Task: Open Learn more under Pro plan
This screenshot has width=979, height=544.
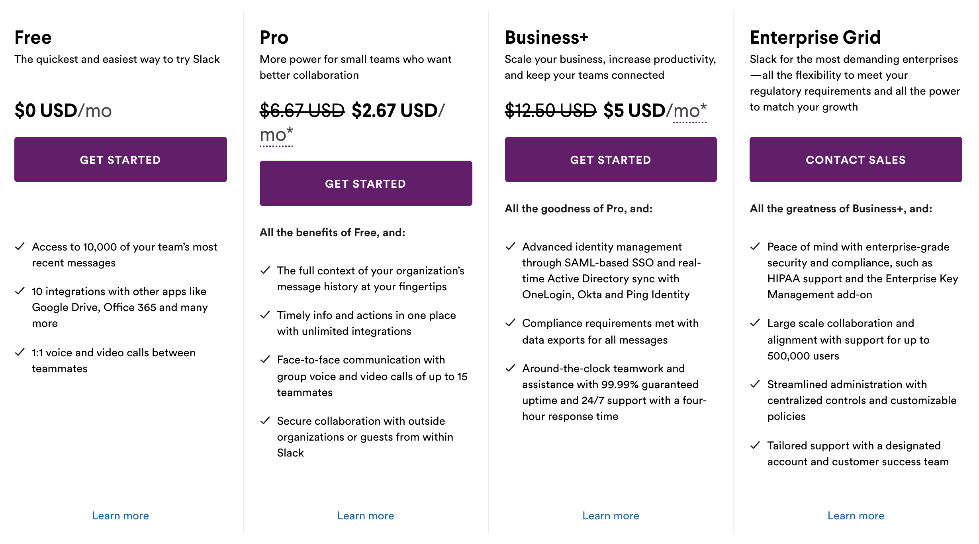Action: click(x=366, y=515)
